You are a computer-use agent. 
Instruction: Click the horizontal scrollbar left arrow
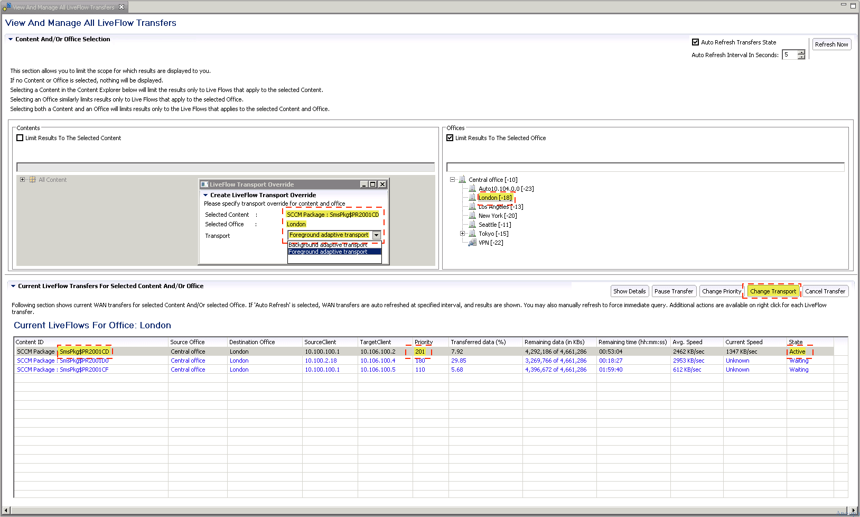click(x=6, y=511)
